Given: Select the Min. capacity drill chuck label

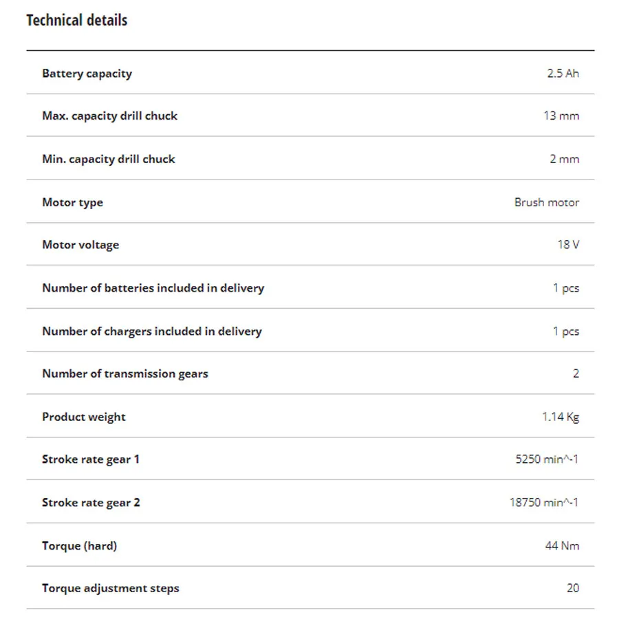Looking at the screenshot, I should click(109, 160).
